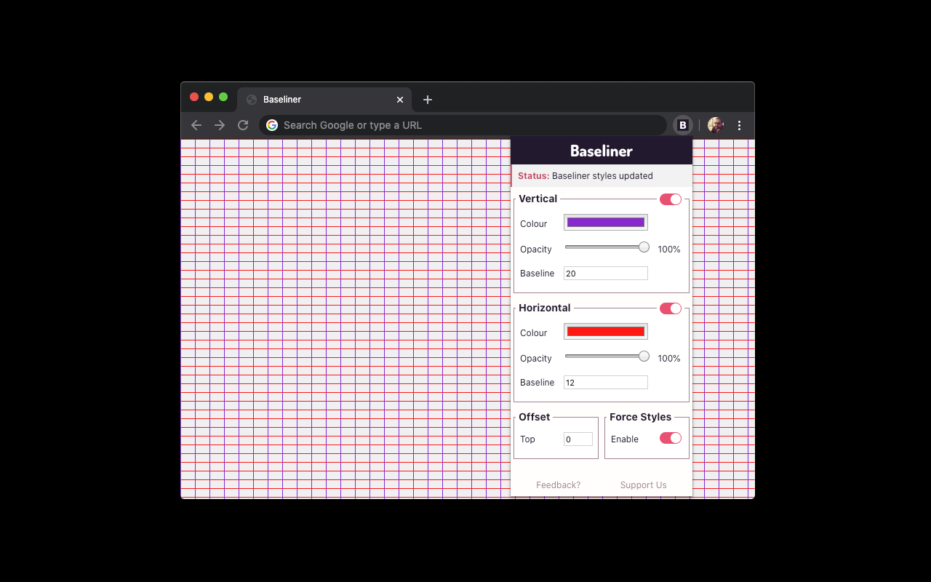Click the Vertical opacity '100%' value
Image resolution: width=931 pixels, height=582 pixels.
point(669,250)
